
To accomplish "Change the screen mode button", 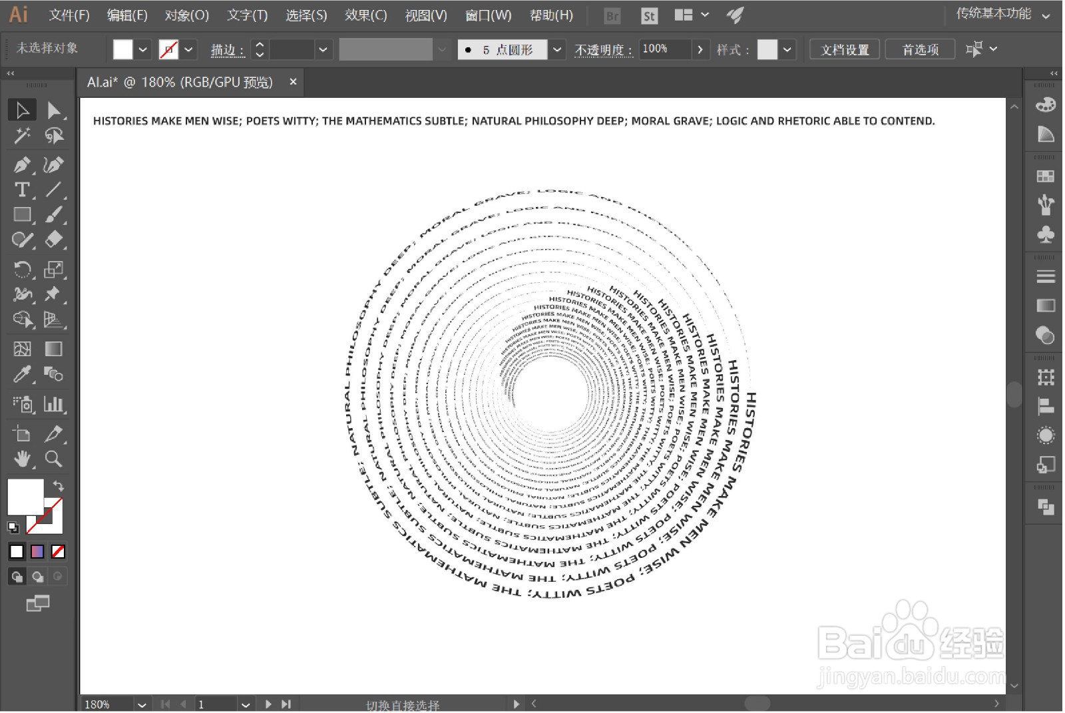I will (38, 604).
